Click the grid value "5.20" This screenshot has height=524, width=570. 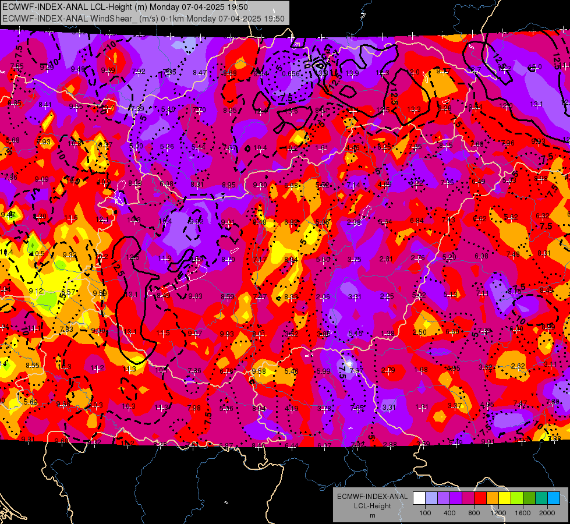pos(449,257)
